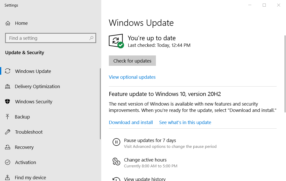The image size is (286, 181).
Task: Click Update & Security sidebar heading
Action: tap(25, 53)
